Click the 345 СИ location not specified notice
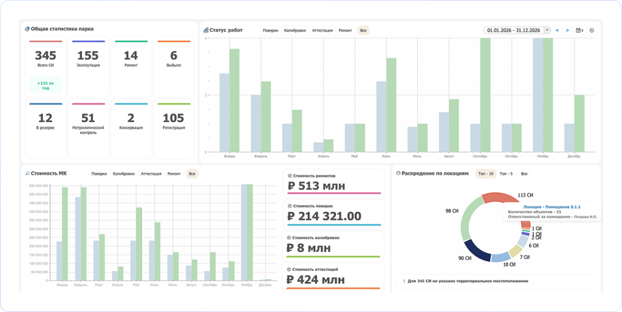The height and width of the screenshot is (312, 622). click(496, 282)
